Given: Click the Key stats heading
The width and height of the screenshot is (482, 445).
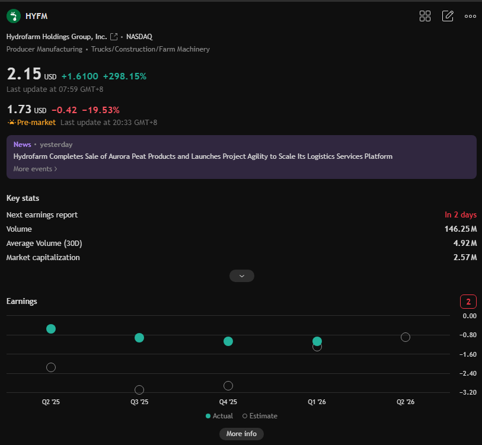Looking at the screenshot, I should [23, 199].
